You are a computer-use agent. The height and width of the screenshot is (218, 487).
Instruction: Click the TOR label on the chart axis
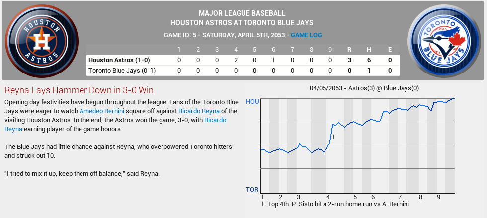pos(252,189)
